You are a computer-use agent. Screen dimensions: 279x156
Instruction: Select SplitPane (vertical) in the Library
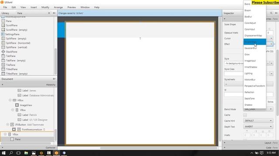tap(17, 47)
